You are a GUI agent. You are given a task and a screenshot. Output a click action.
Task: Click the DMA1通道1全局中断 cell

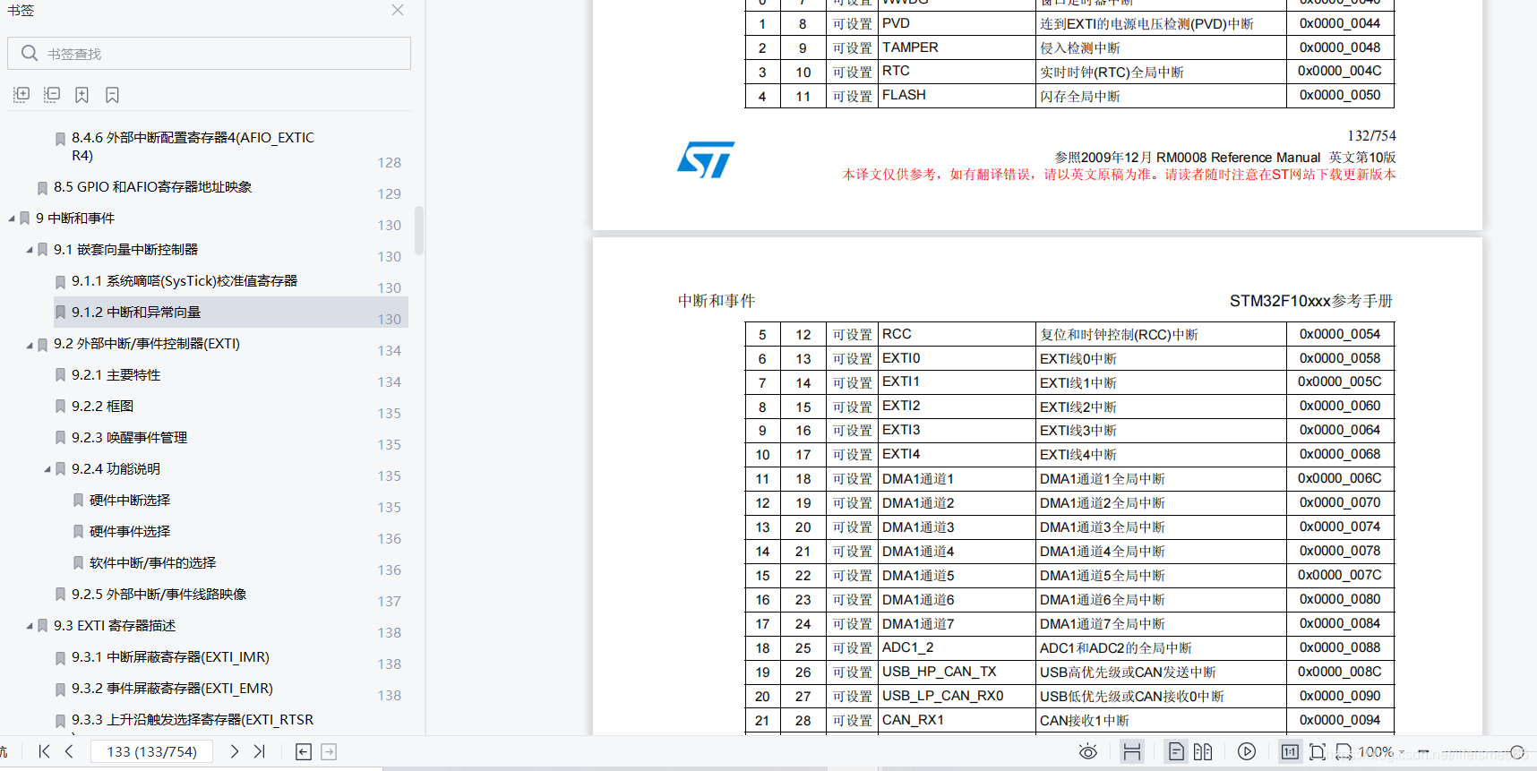1161,479
